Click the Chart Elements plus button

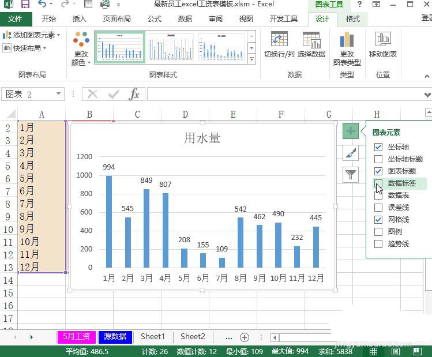click(x=351, y=131)
